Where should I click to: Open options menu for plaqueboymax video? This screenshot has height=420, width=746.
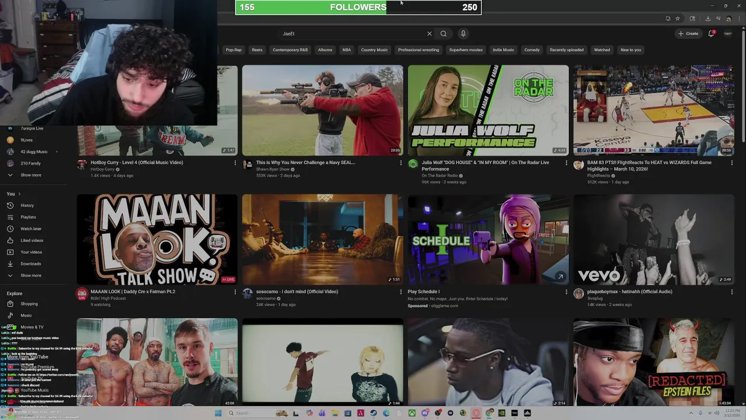[732, 292]
